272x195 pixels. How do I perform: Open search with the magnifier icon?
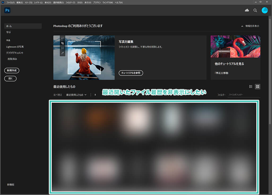click(255, 10)
